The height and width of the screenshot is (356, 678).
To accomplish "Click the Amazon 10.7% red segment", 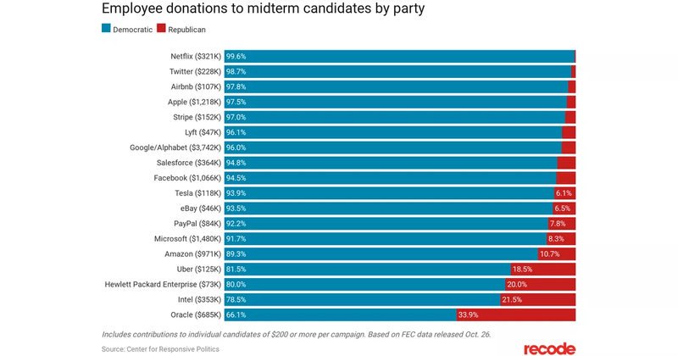I will pyautogui.click(x=557, y=253).
